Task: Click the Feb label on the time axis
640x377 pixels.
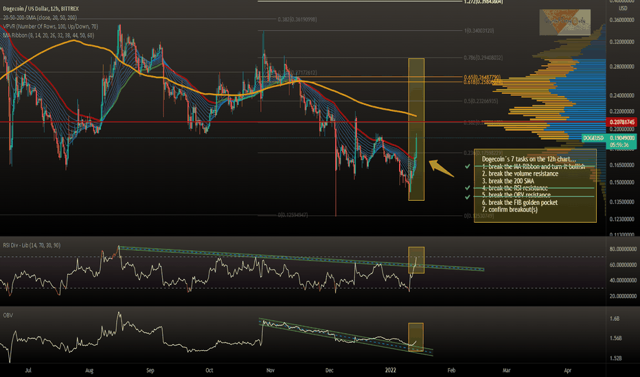Action: pyautogui.click(x=451, y=370)
